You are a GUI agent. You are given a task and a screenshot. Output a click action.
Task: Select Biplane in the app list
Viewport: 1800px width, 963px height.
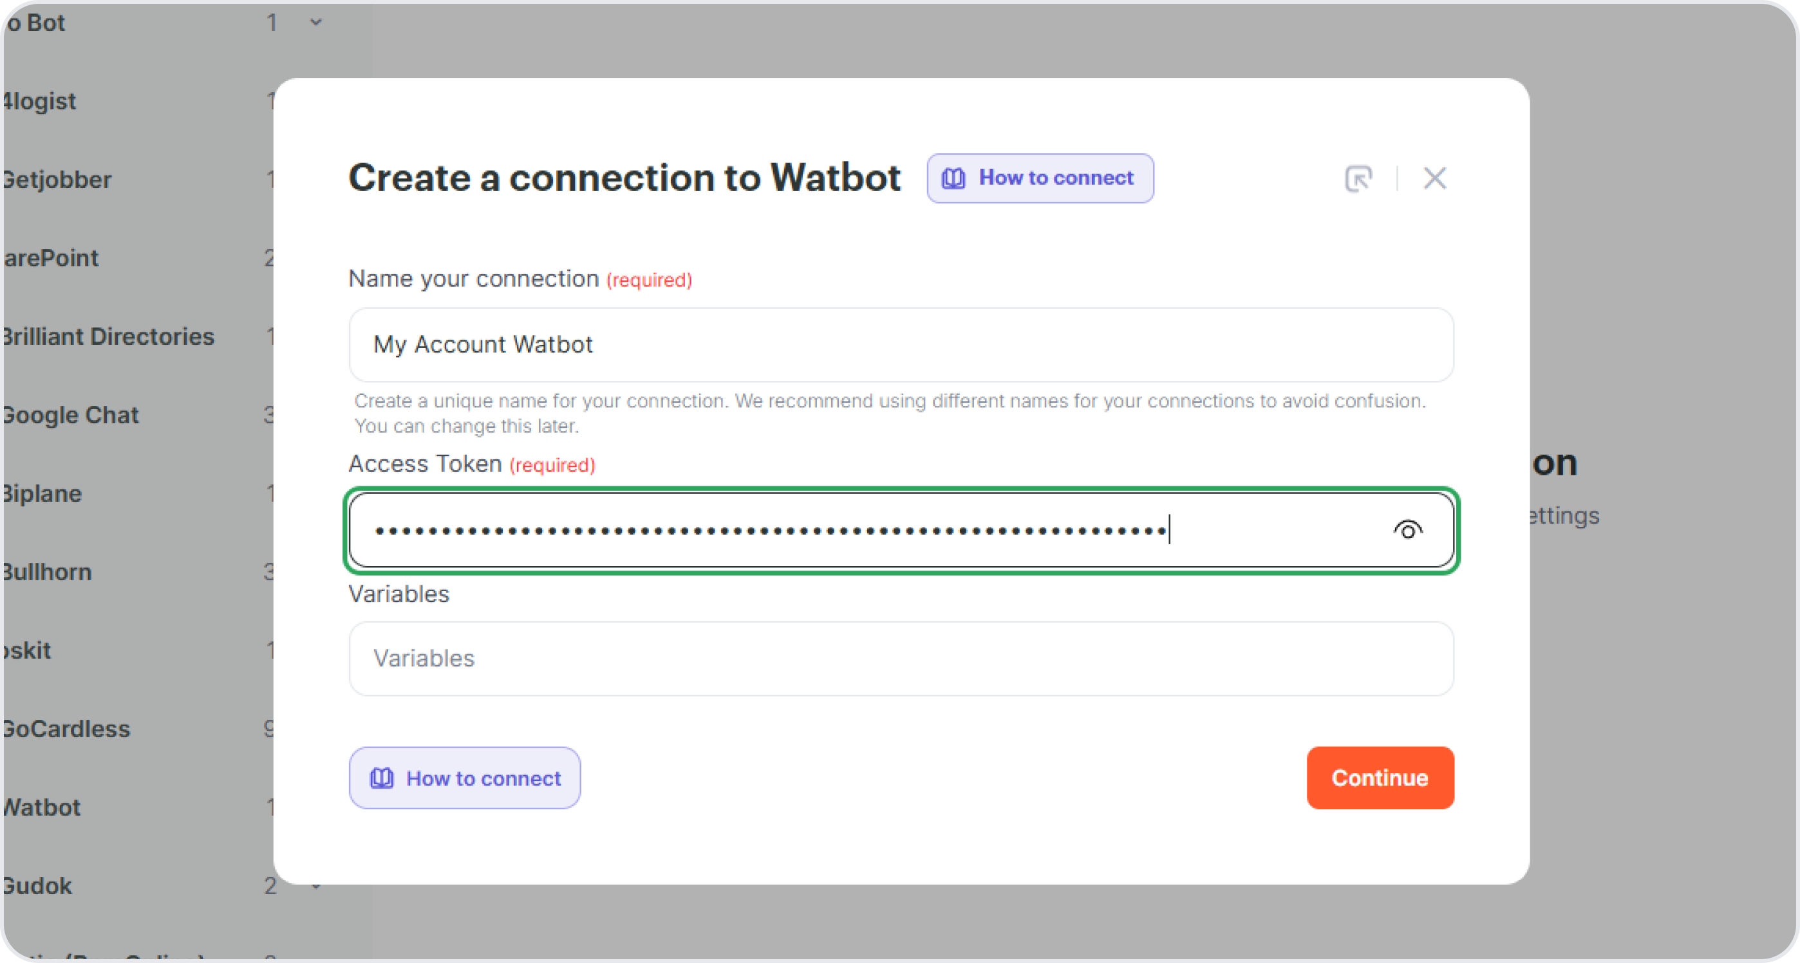[42, 493]
